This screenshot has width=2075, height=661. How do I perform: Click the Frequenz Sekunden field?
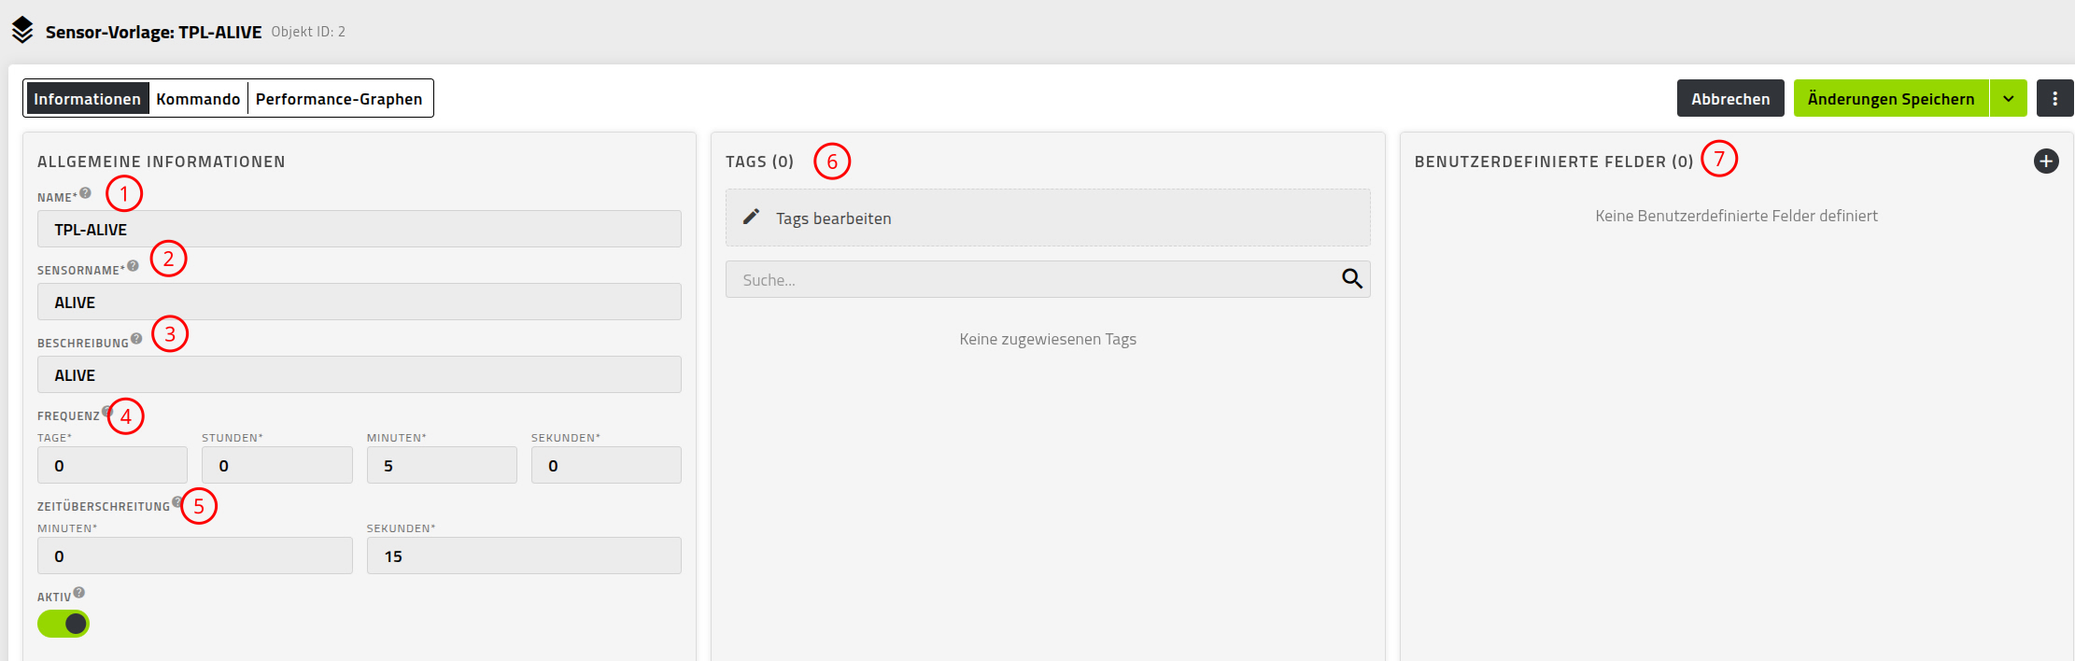[606, 465]
